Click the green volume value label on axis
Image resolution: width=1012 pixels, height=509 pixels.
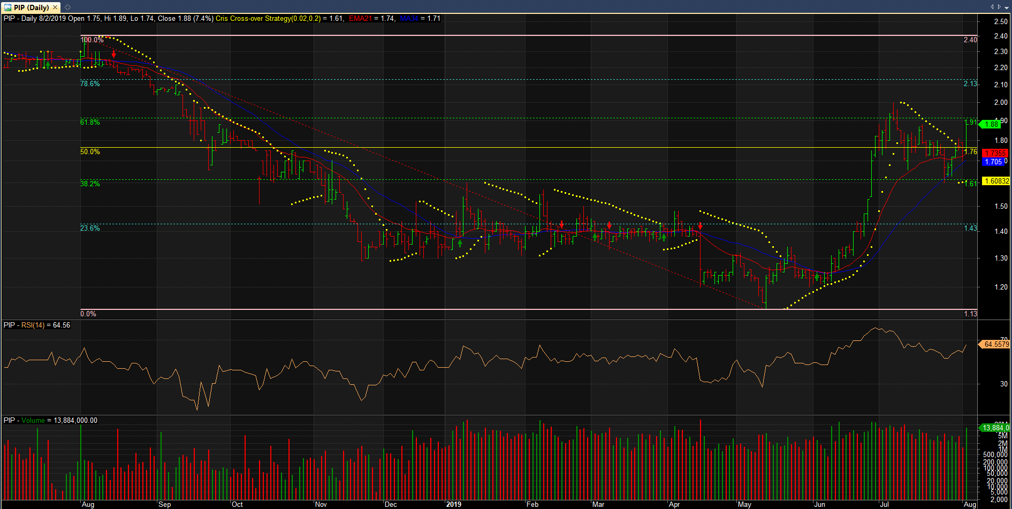tap(995, 428)
